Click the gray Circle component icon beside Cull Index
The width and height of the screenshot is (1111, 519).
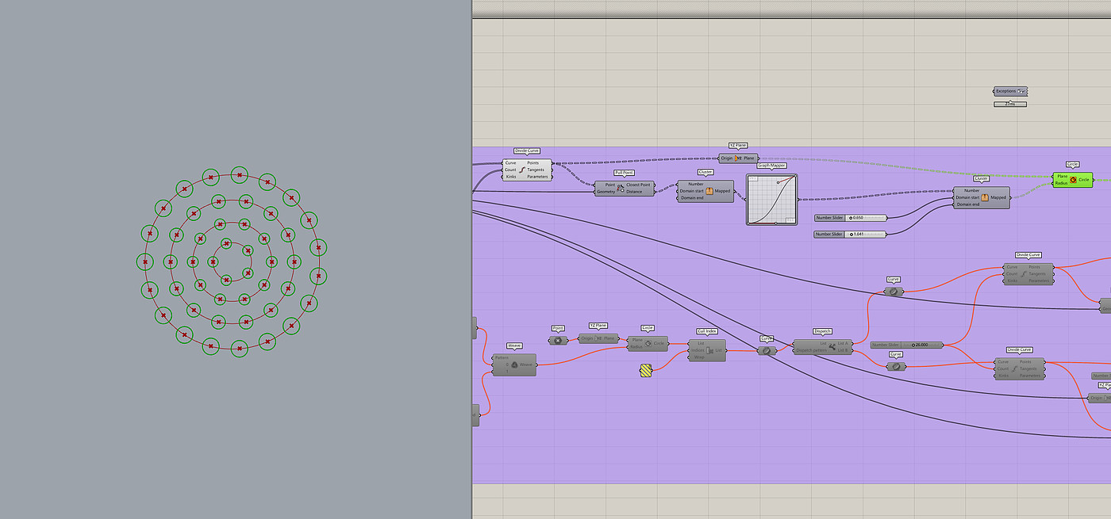tap(648, 343)
